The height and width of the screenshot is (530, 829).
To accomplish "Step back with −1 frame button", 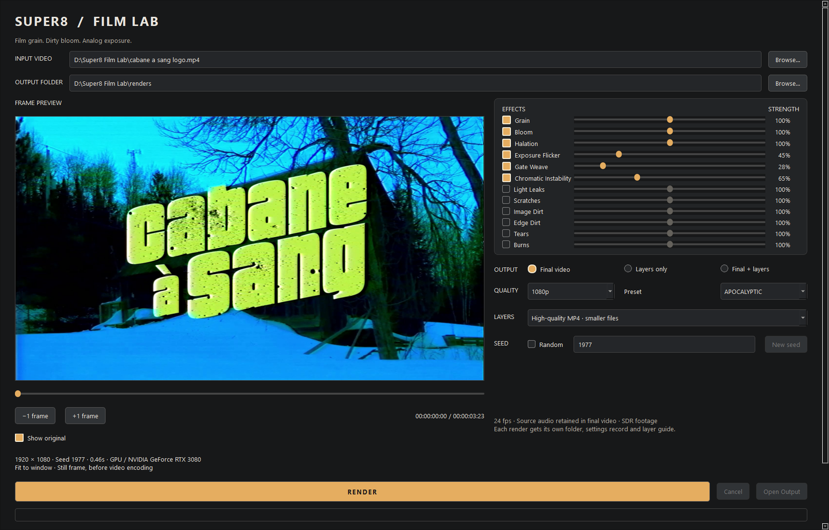I will (35, 416).
